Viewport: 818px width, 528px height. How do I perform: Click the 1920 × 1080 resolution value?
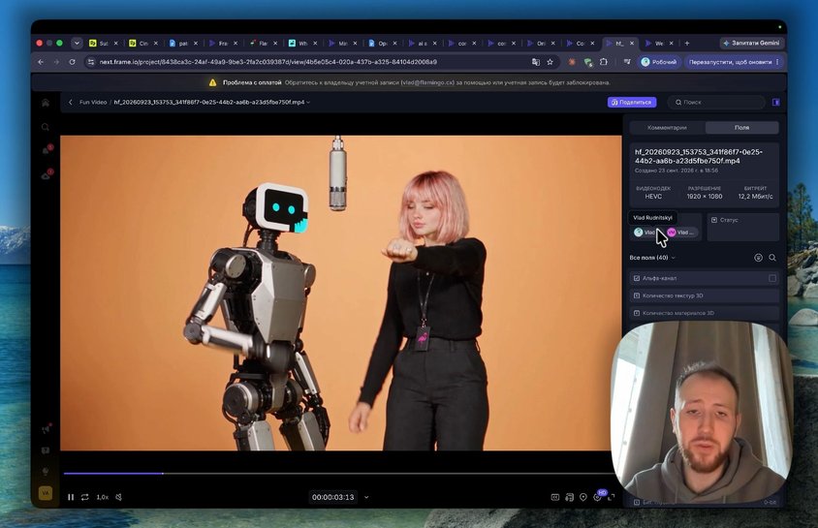705,197
